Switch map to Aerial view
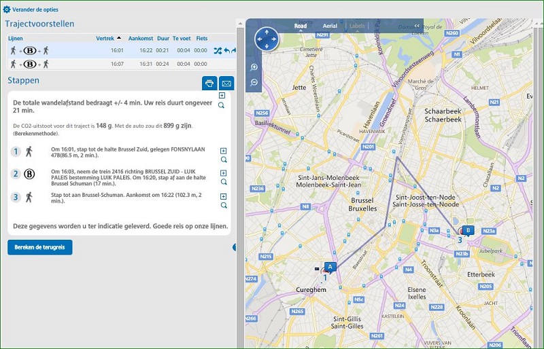The height and width of the screenshot is (349, 544). (x=329, y=26)
